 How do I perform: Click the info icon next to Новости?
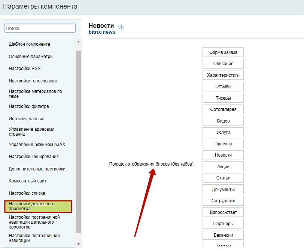tap(121, 26)
